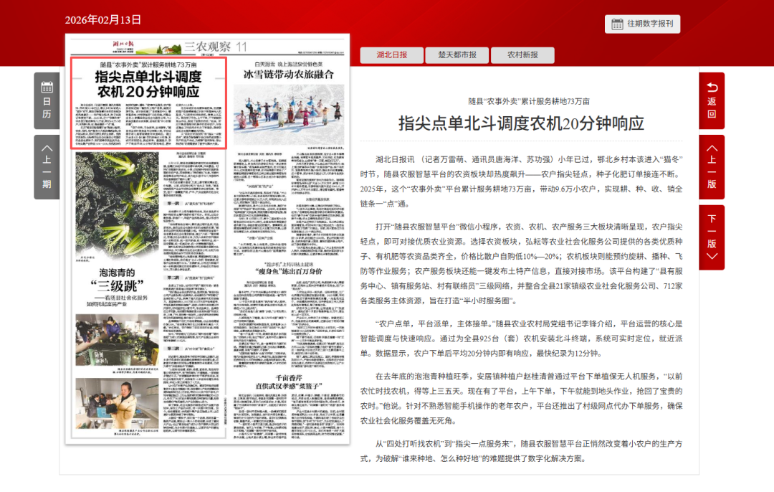The width and height of the screenshot is (774, 492).
Task: Click the paragraph starting 湖北日报讯
Action: pyautogui.click(x=521, y=181)
